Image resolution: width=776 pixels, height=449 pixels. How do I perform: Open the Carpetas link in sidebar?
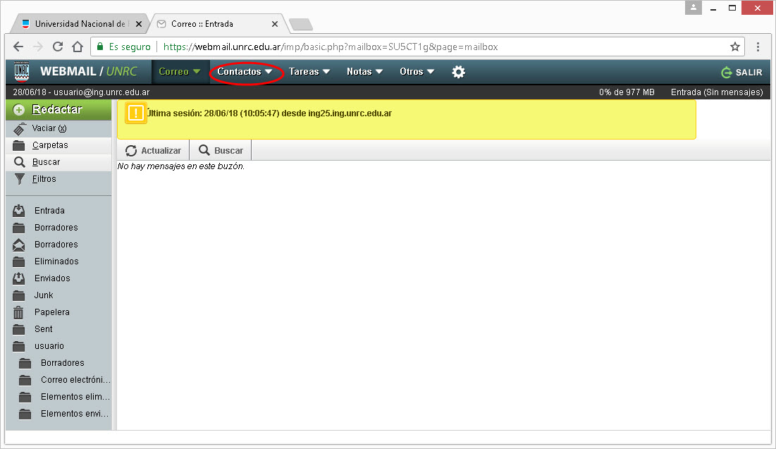click(50, 145)
